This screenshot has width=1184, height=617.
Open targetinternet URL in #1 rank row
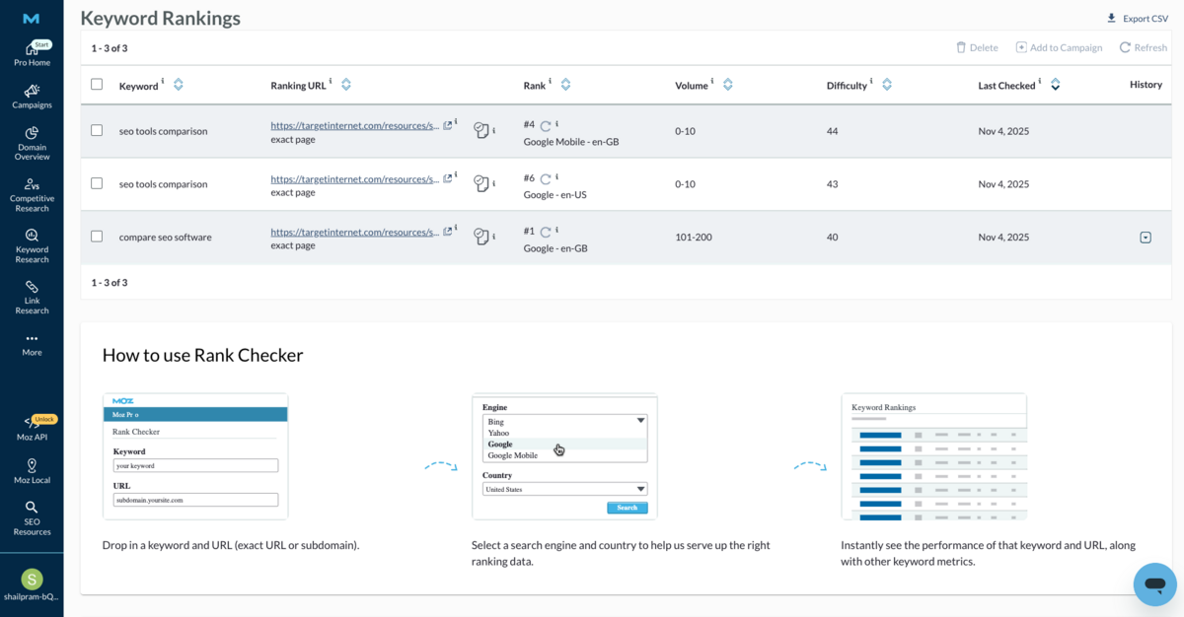coord(355,232)
